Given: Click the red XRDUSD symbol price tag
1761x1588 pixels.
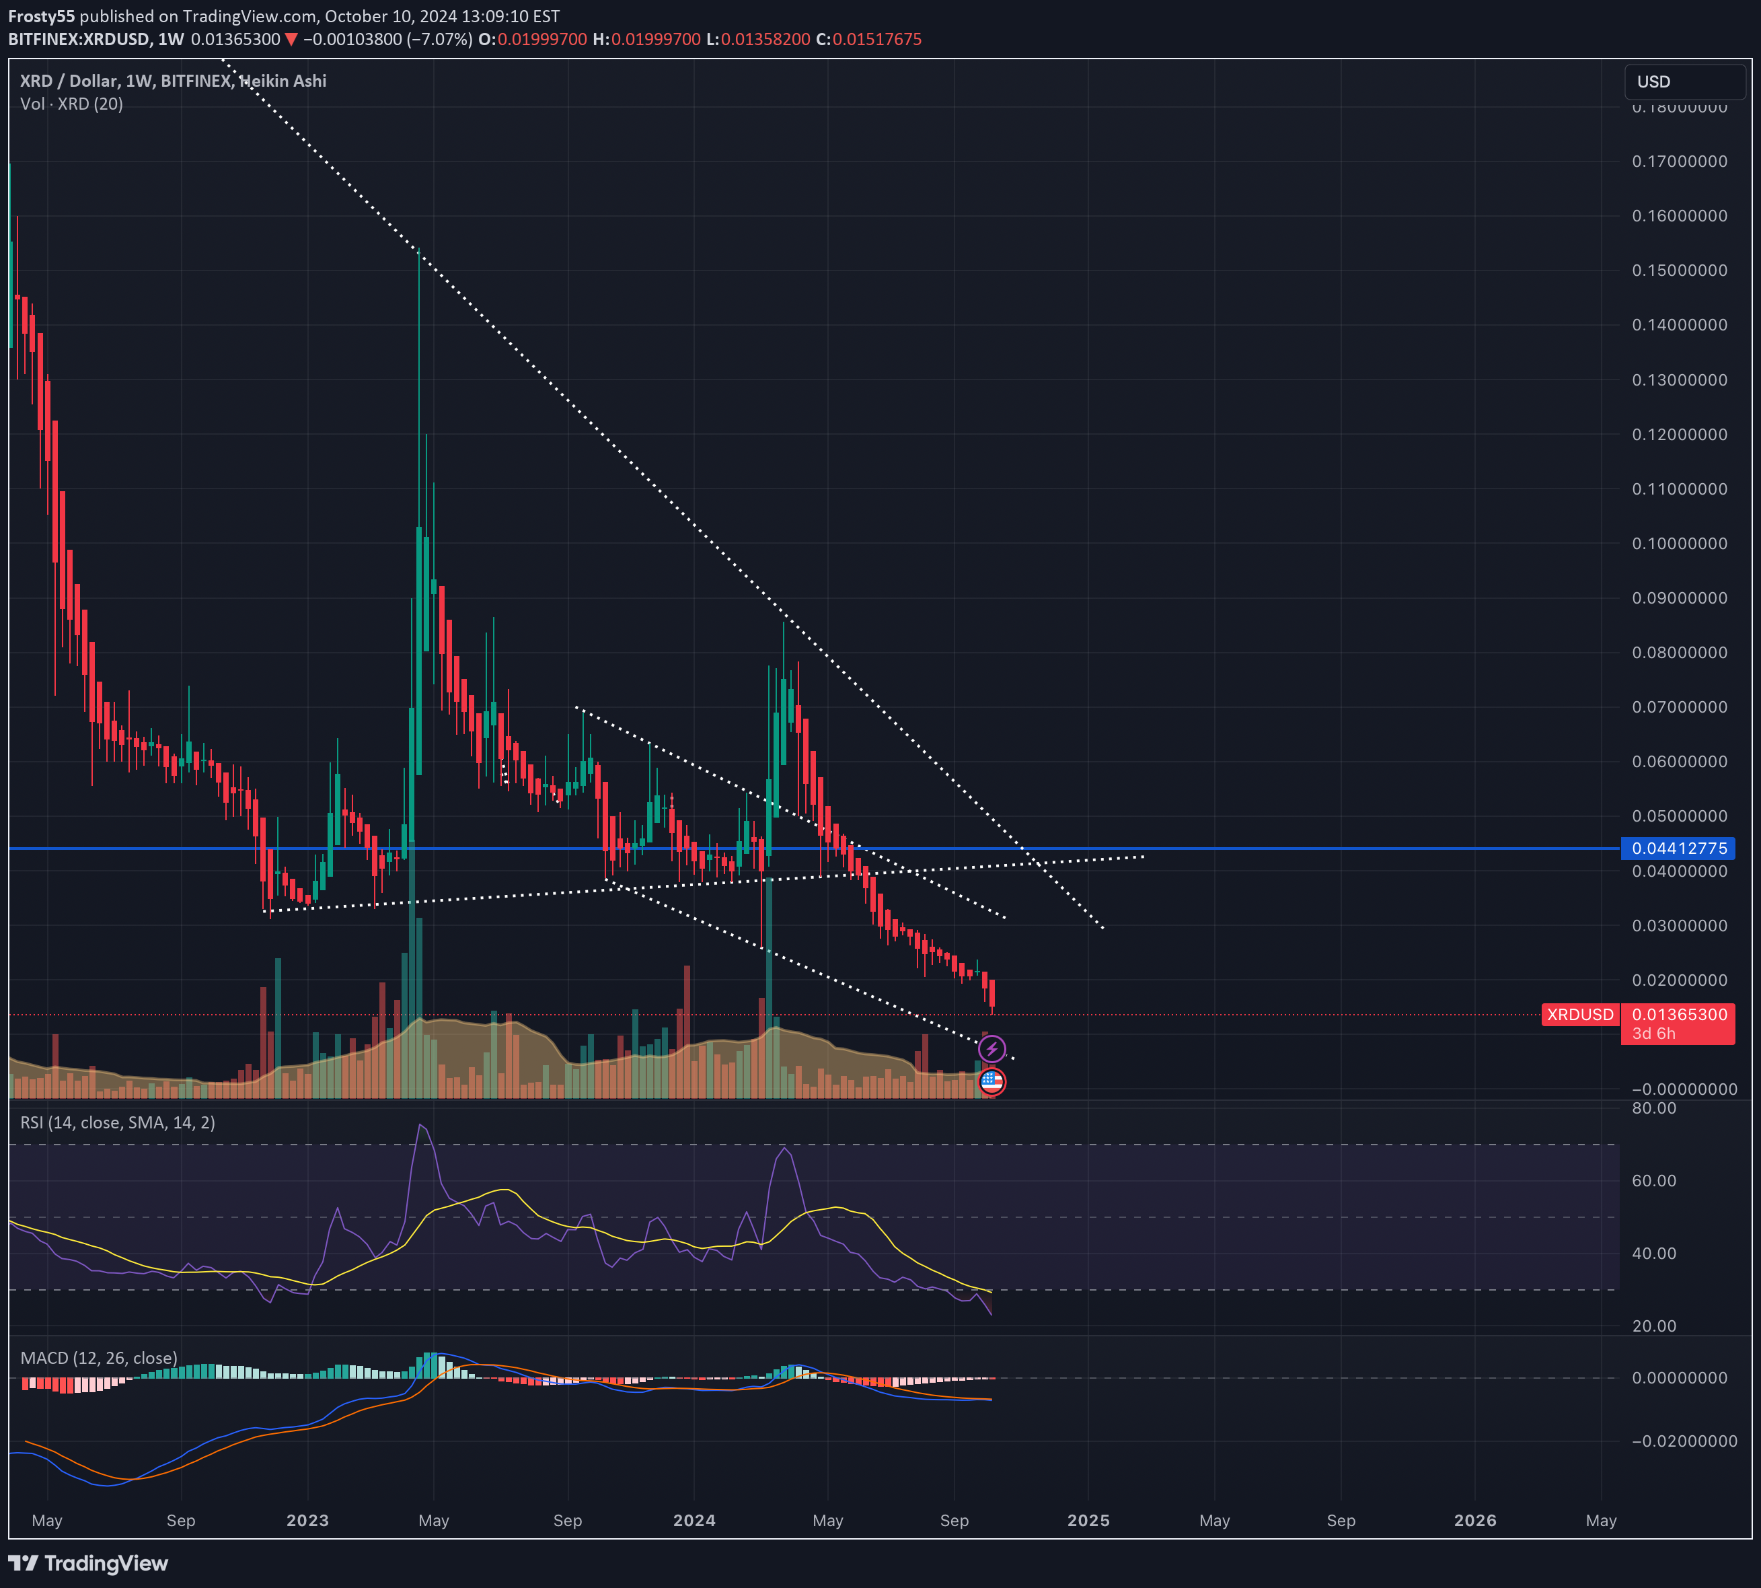Looking at the screenshot, I should click(1579, 1014).
